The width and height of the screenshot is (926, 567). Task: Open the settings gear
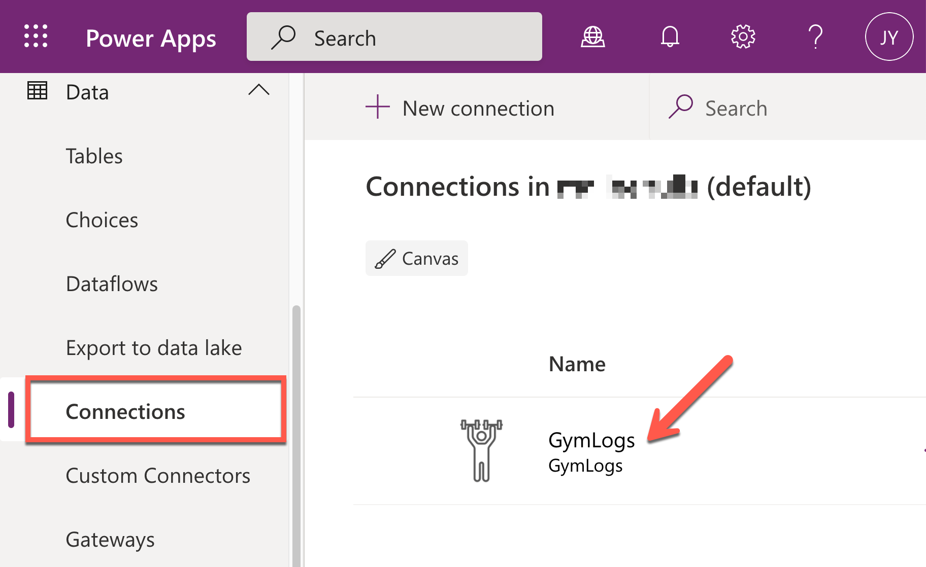[743, 37]
